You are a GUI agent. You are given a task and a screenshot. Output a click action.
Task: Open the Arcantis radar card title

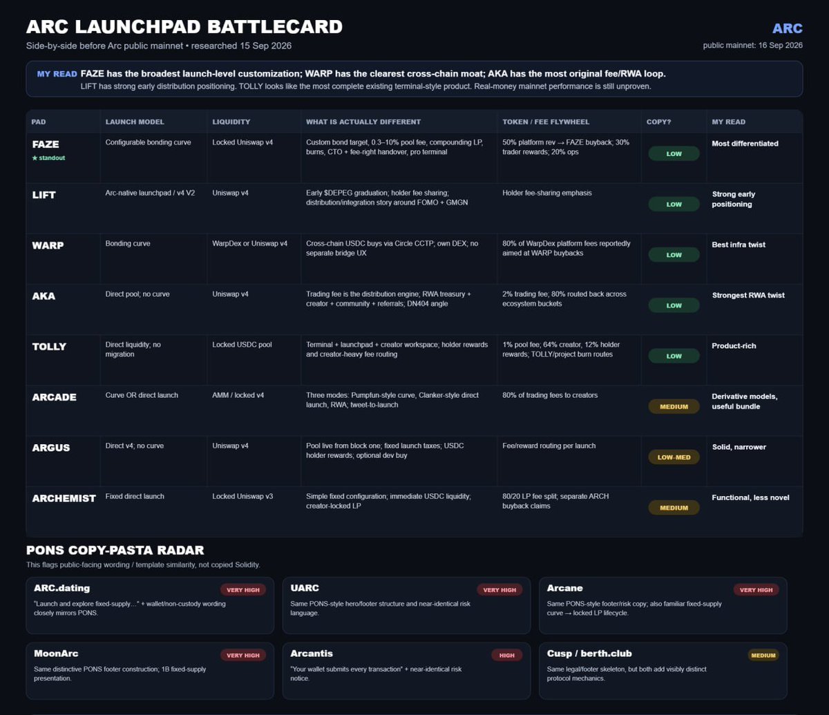click(312, 654)
